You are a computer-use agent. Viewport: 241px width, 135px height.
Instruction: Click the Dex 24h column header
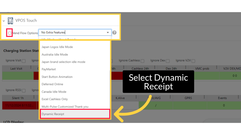(x=171, y=68)
